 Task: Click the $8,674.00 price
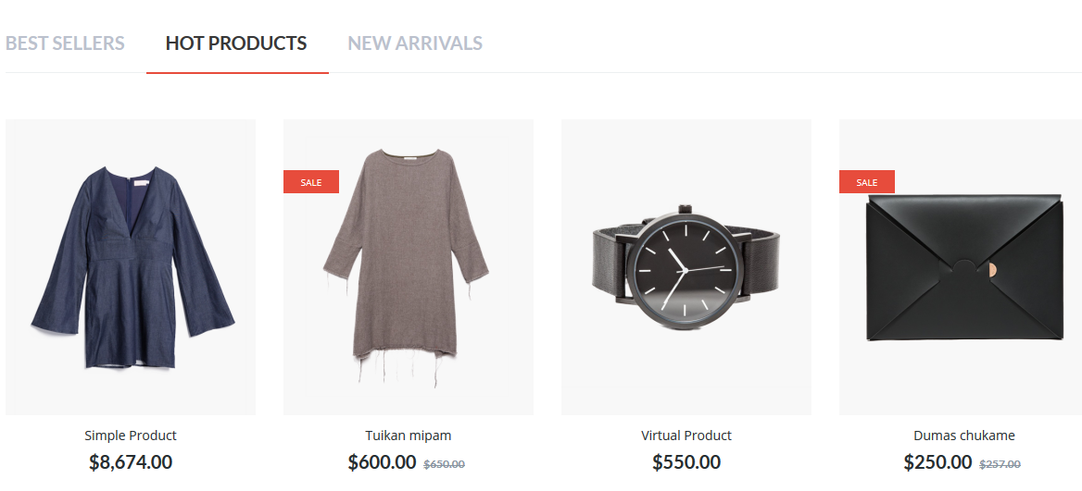coord(131,461)
